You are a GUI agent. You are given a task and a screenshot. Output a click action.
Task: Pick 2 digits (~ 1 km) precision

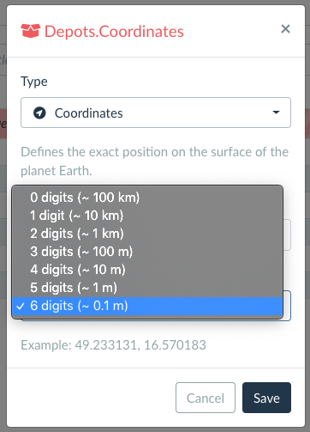(x=147, y=234)
